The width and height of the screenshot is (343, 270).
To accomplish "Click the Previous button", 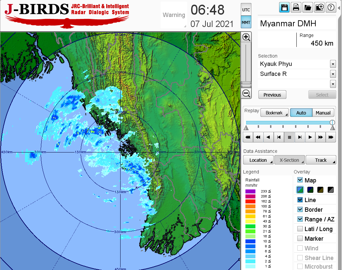I will click(272, 95).
